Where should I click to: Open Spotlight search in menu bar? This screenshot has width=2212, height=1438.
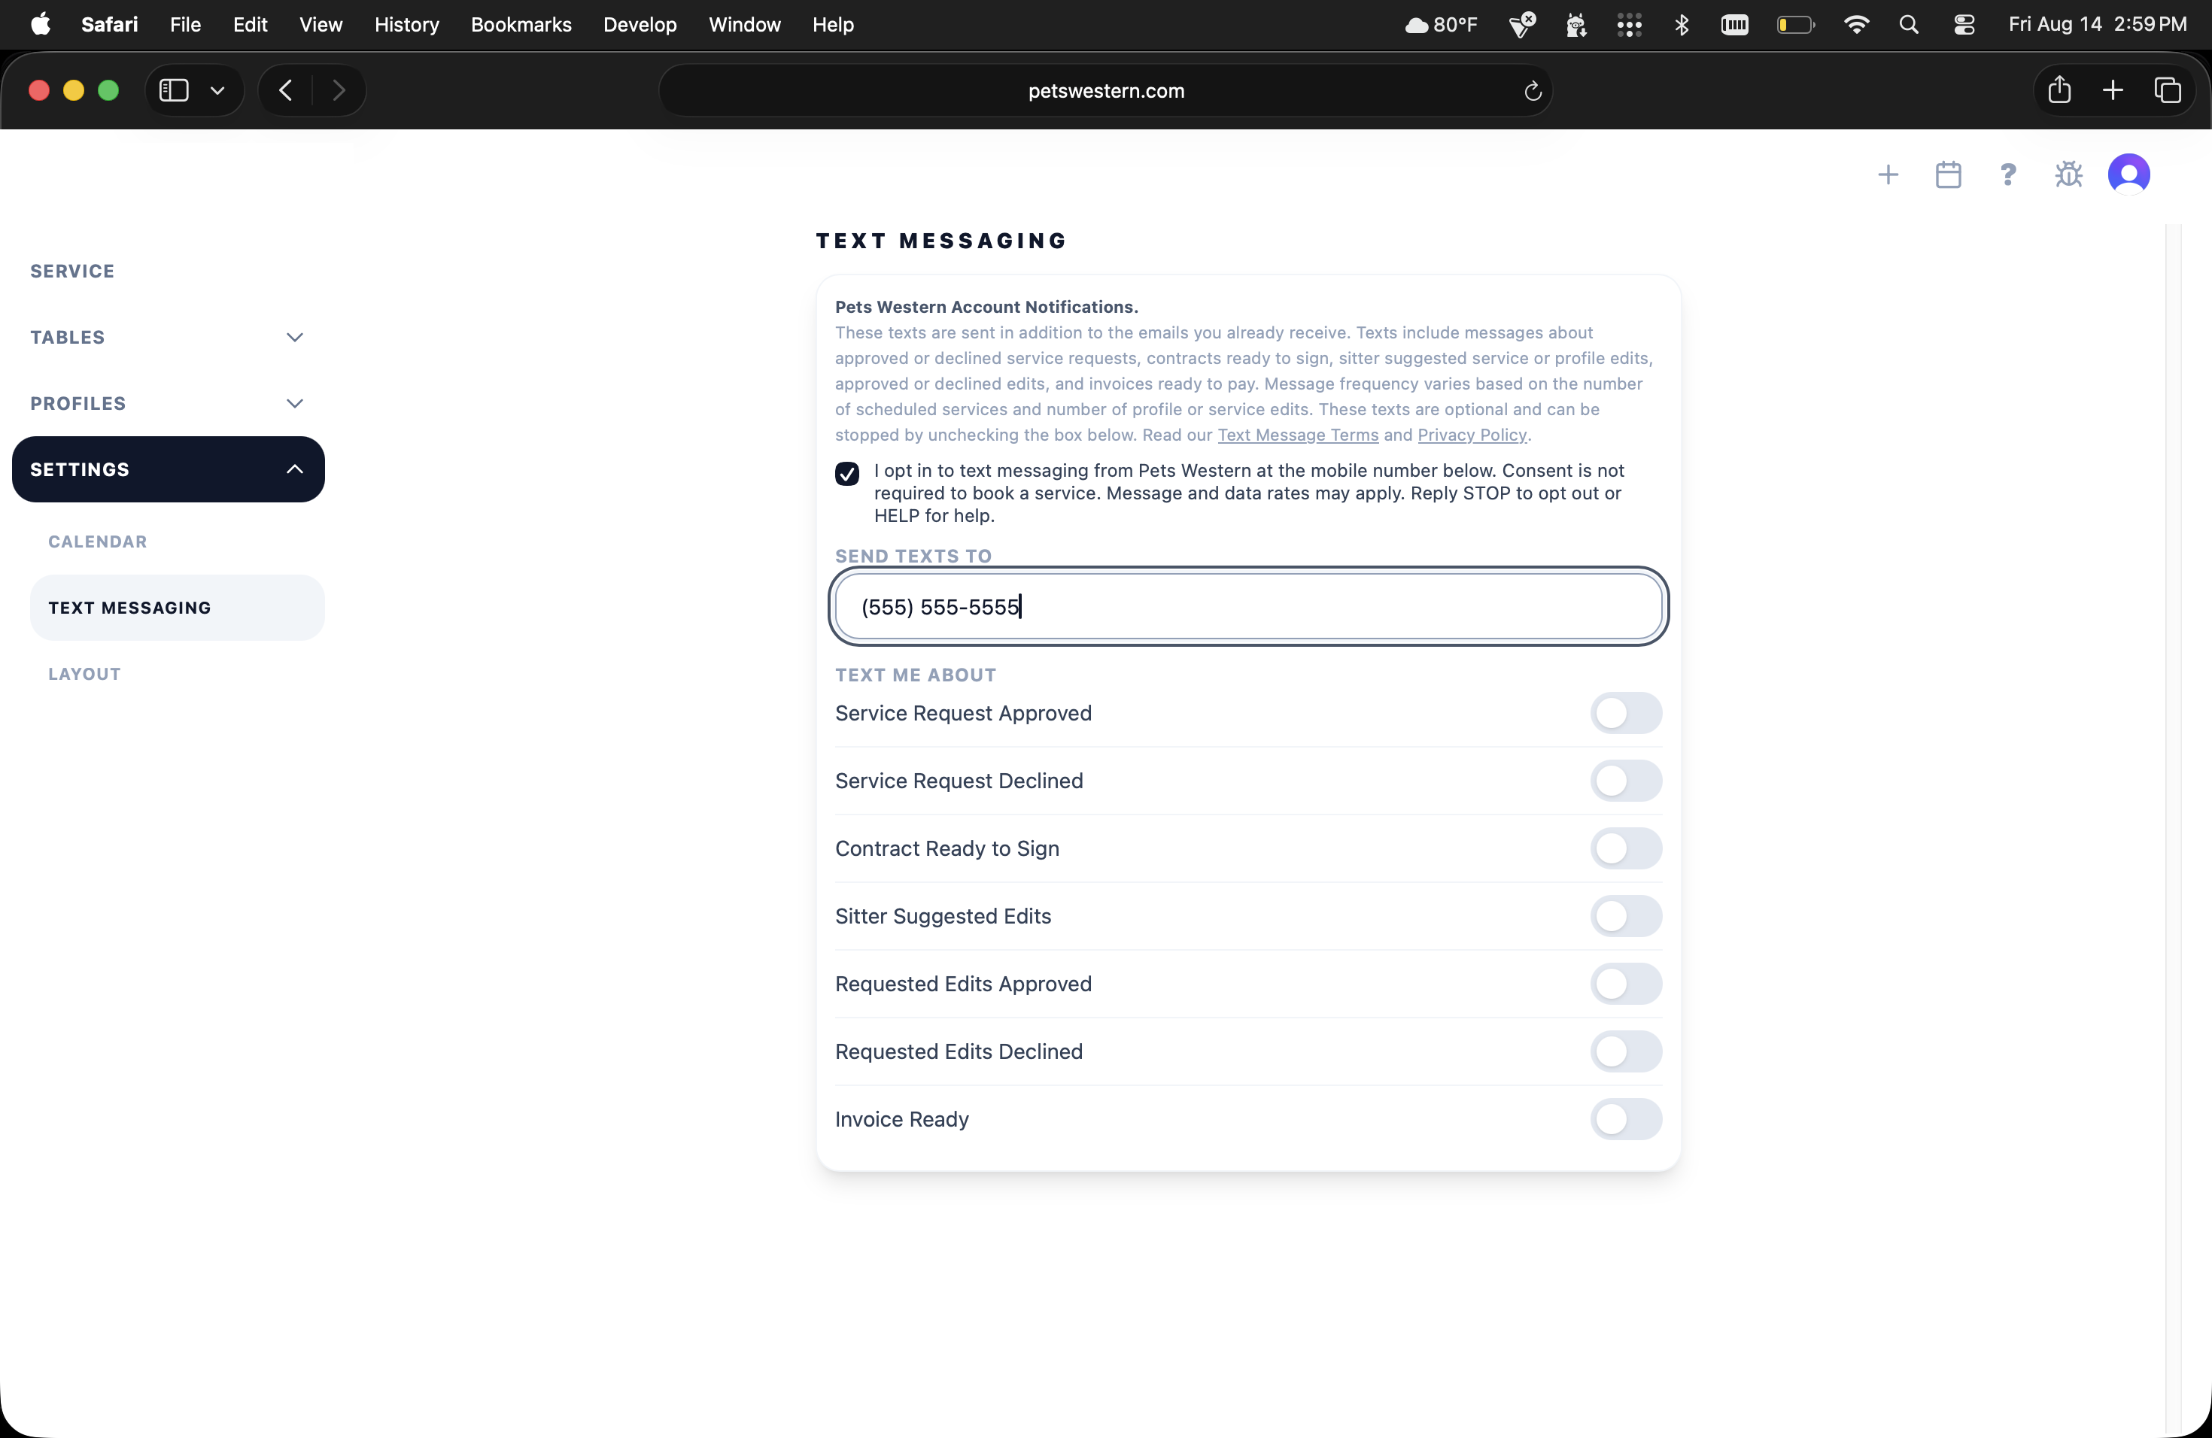[x=1909, y=24]
